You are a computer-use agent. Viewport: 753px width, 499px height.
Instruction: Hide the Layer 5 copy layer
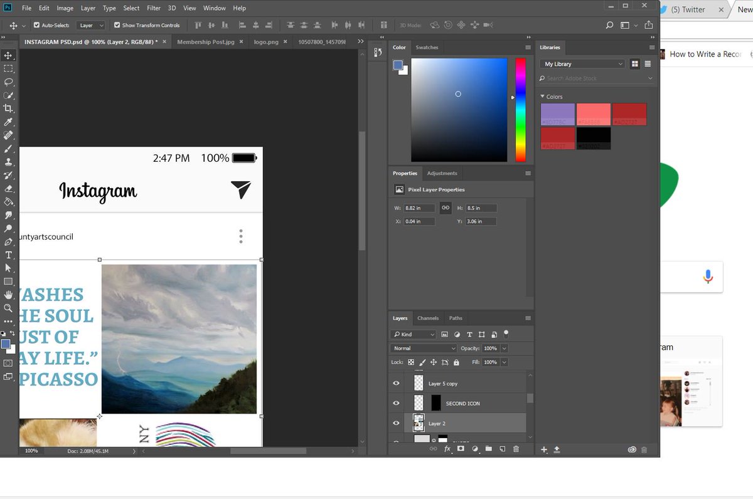(x=396, y=383)
